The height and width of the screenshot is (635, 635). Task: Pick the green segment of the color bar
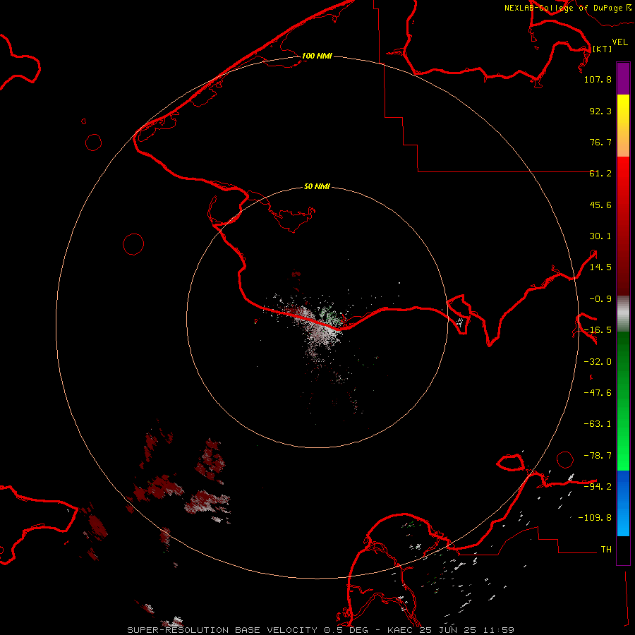click(623, 401)
